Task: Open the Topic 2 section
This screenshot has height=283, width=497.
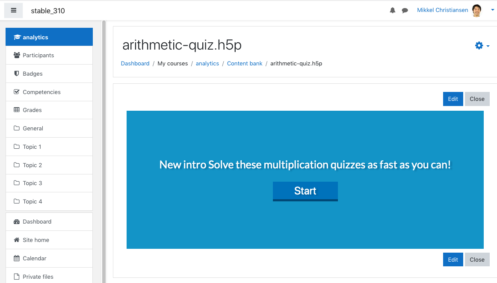Action: [49, 165]
